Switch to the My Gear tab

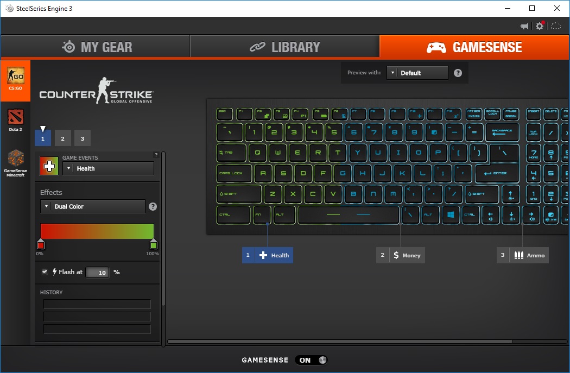[x=96, y=47]
